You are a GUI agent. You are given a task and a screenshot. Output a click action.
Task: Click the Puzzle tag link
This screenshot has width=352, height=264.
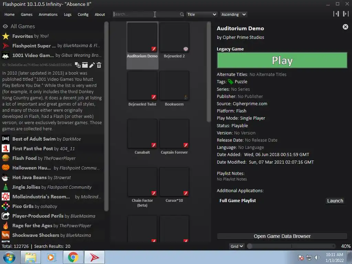point(241,82)
